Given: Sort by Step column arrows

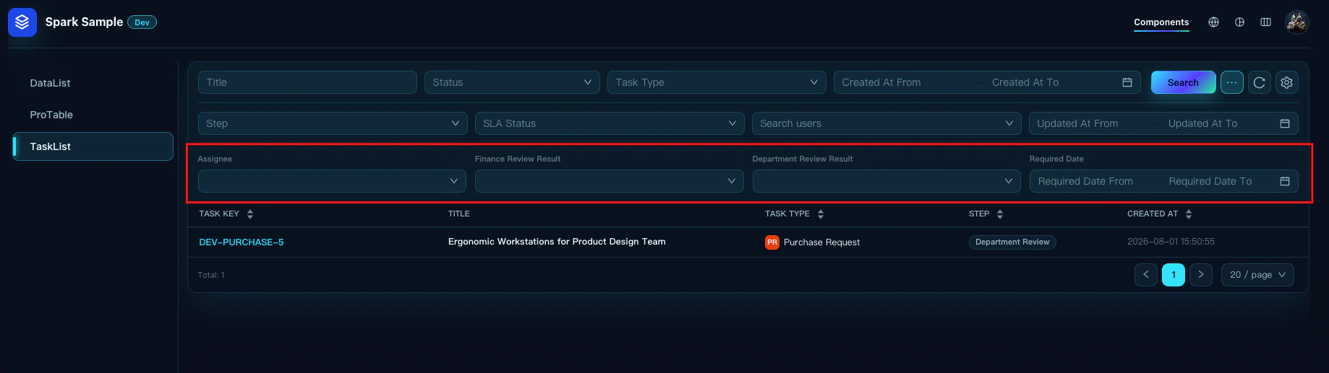Looking at the screenshot, I should click(1000, 214).
